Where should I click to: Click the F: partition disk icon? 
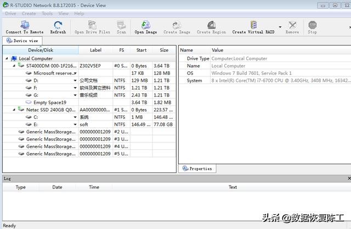pos(29,88)
